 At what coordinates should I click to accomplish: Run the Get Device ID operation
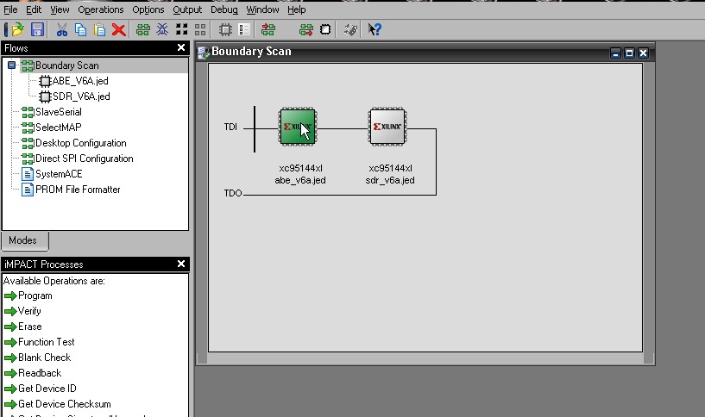pyautogui.click(x=47, y=389)
